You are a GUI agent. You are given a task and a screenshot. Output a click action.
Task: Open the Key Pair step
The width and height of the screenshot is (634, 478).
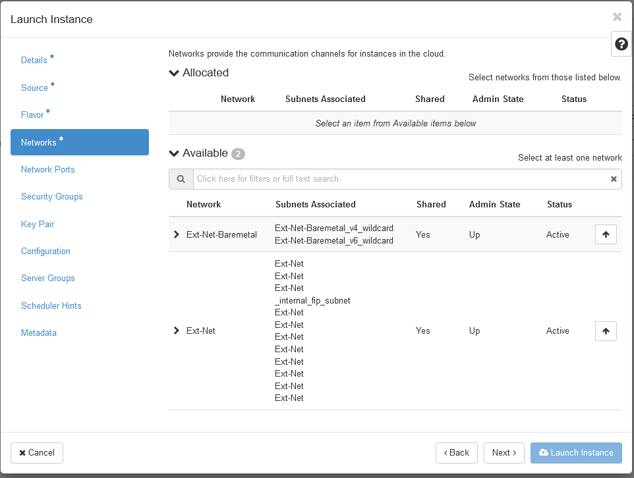click(38, 224)
